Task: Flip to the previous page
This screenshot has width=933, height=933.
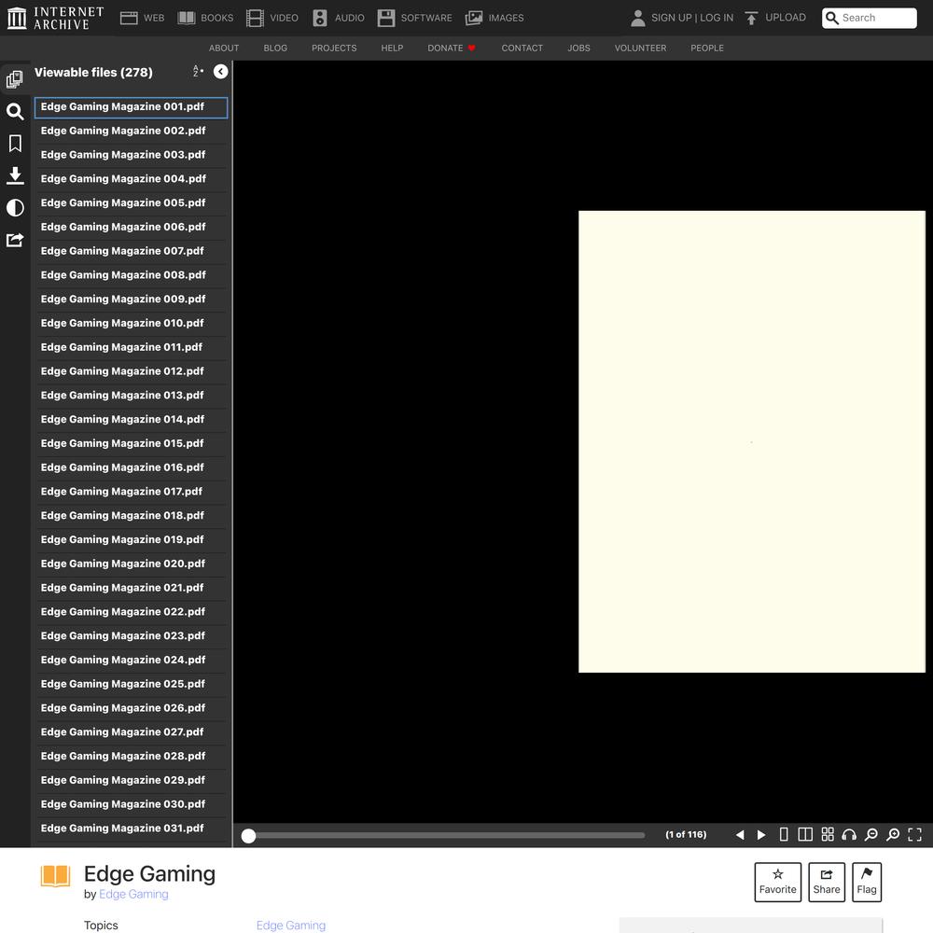Action: (740, 835)
